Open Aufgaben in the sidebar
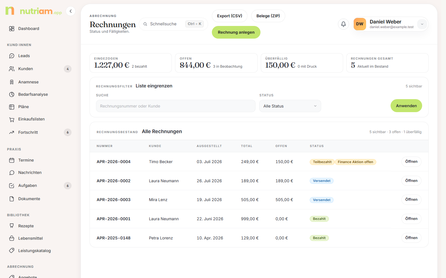 [x=40, y=186]
